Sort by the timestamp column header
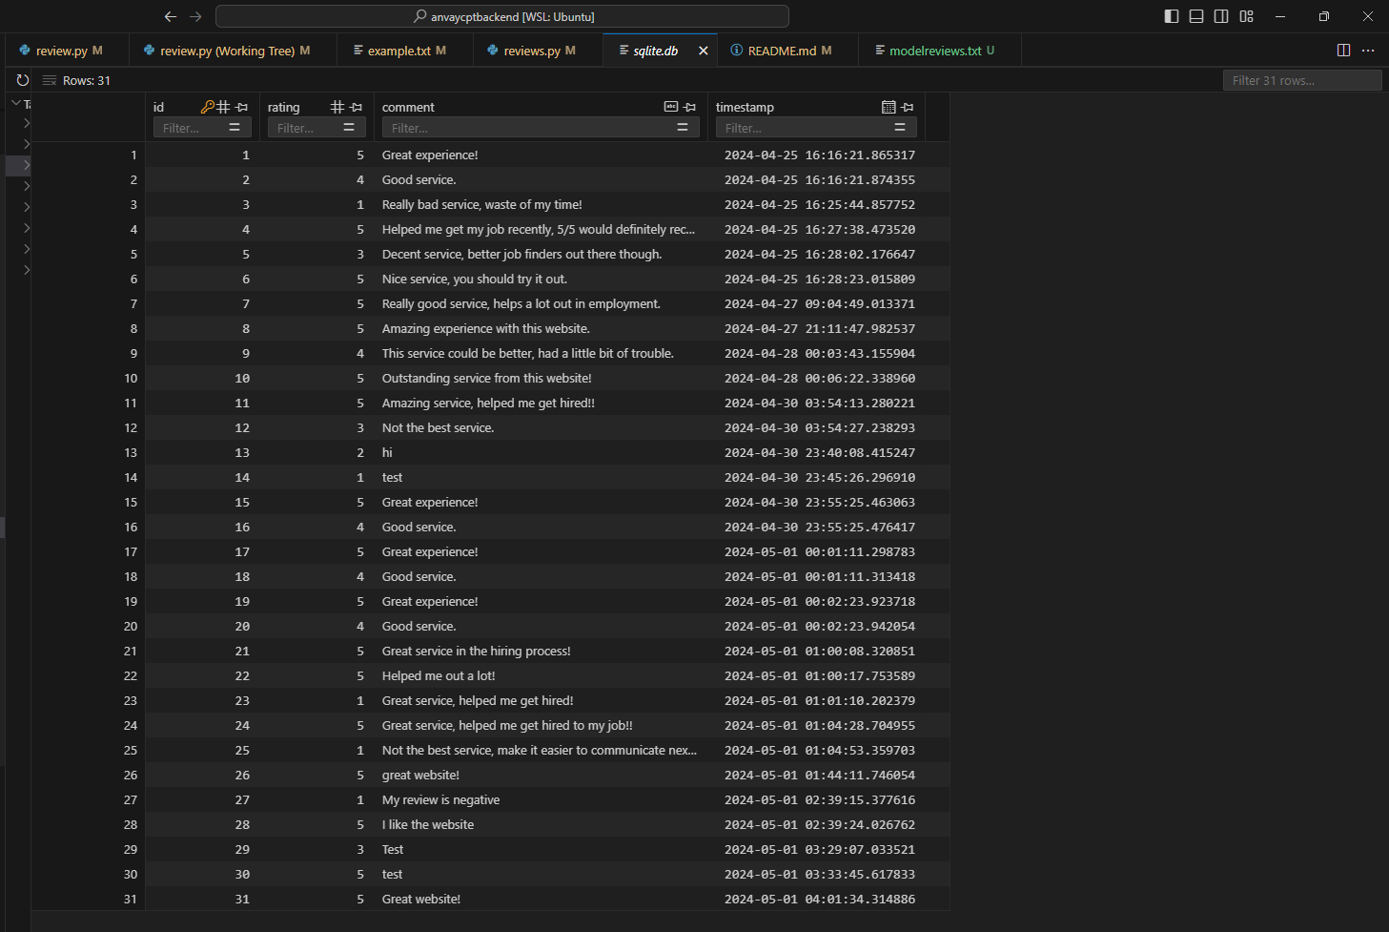The width and height of the screenshot is (1389, 932). (x=745, y=107)
